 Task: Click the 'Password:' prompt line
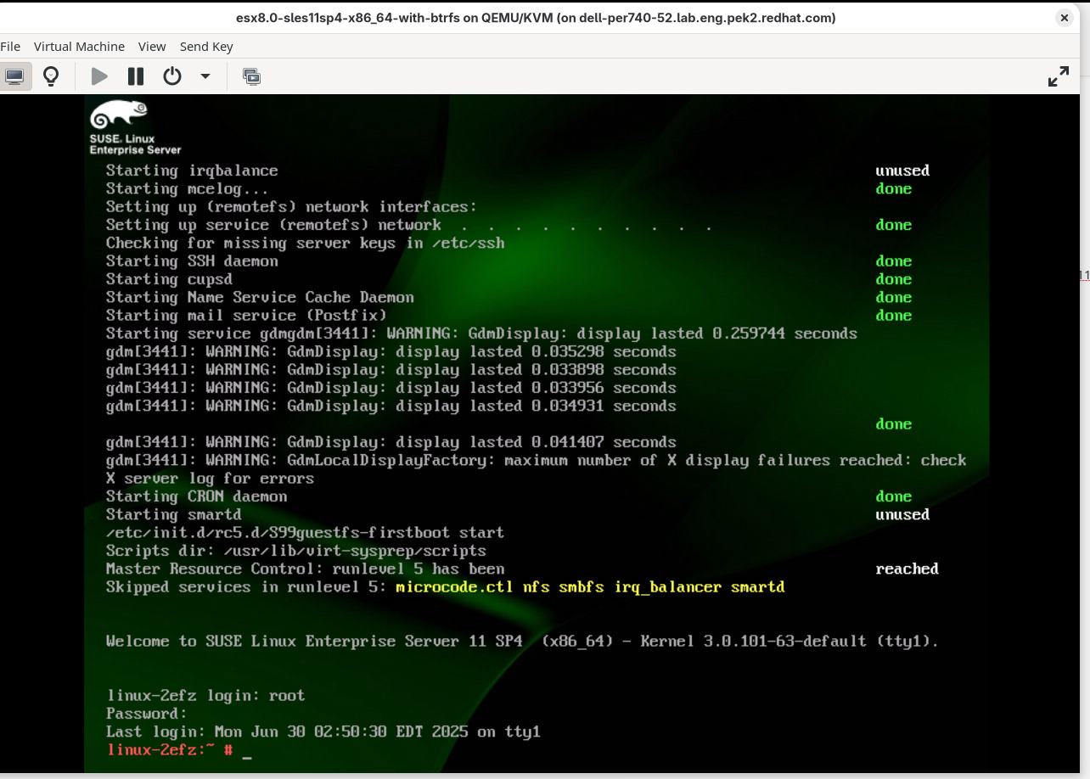pos(147,714)
